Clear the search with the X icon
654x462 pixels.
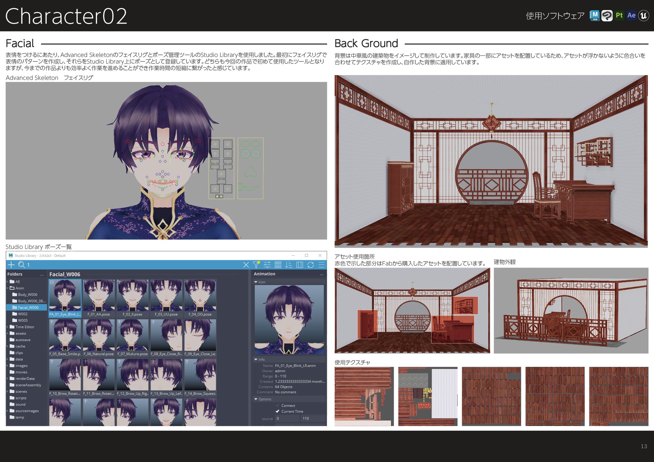pos(246,265)
